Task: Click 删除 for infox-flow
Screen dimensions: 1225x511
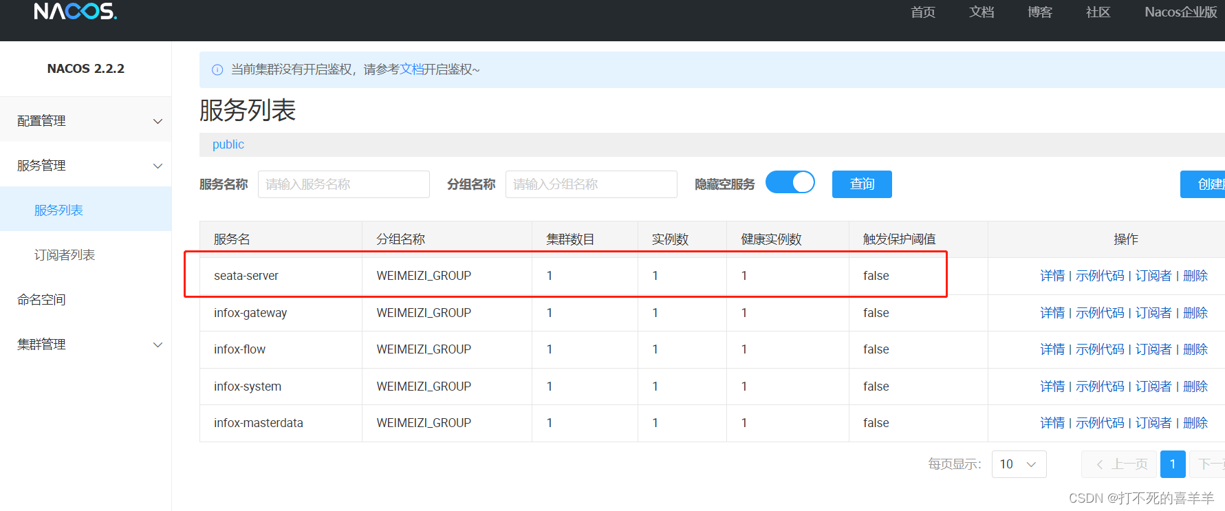Action: [x=1195, y=349]
